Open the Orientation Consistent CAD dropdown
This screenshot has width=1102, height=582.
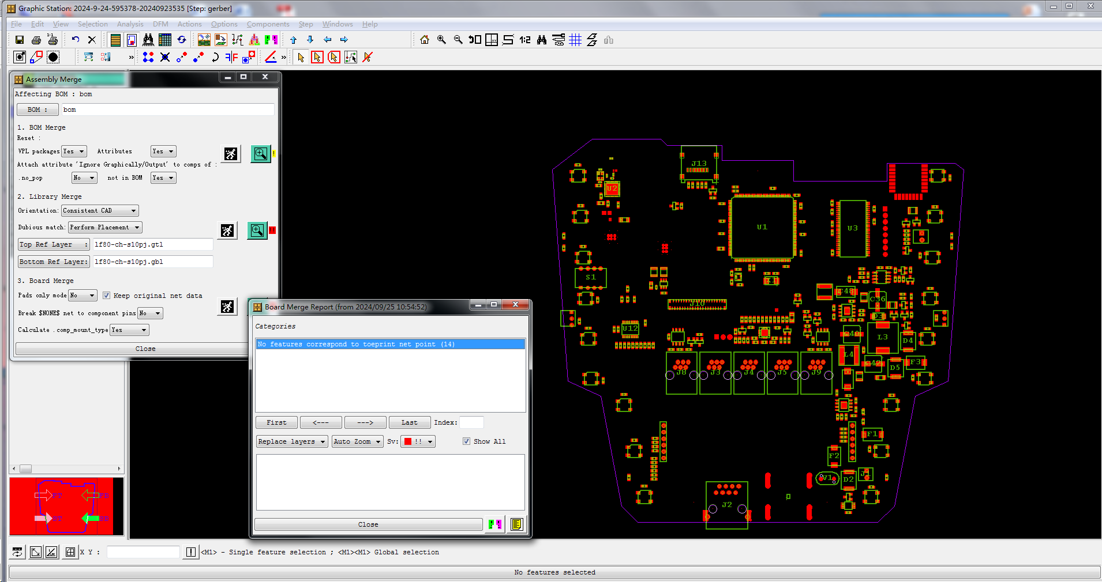(100, 211)
